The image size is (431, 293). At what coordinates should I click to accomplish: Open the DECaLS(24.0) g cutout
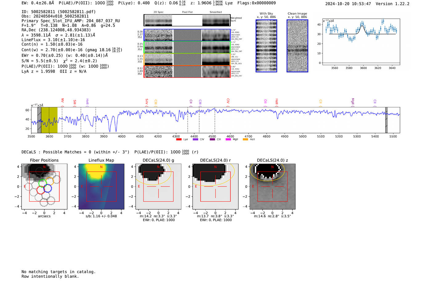pyautogui.click(x=158, y=186)
